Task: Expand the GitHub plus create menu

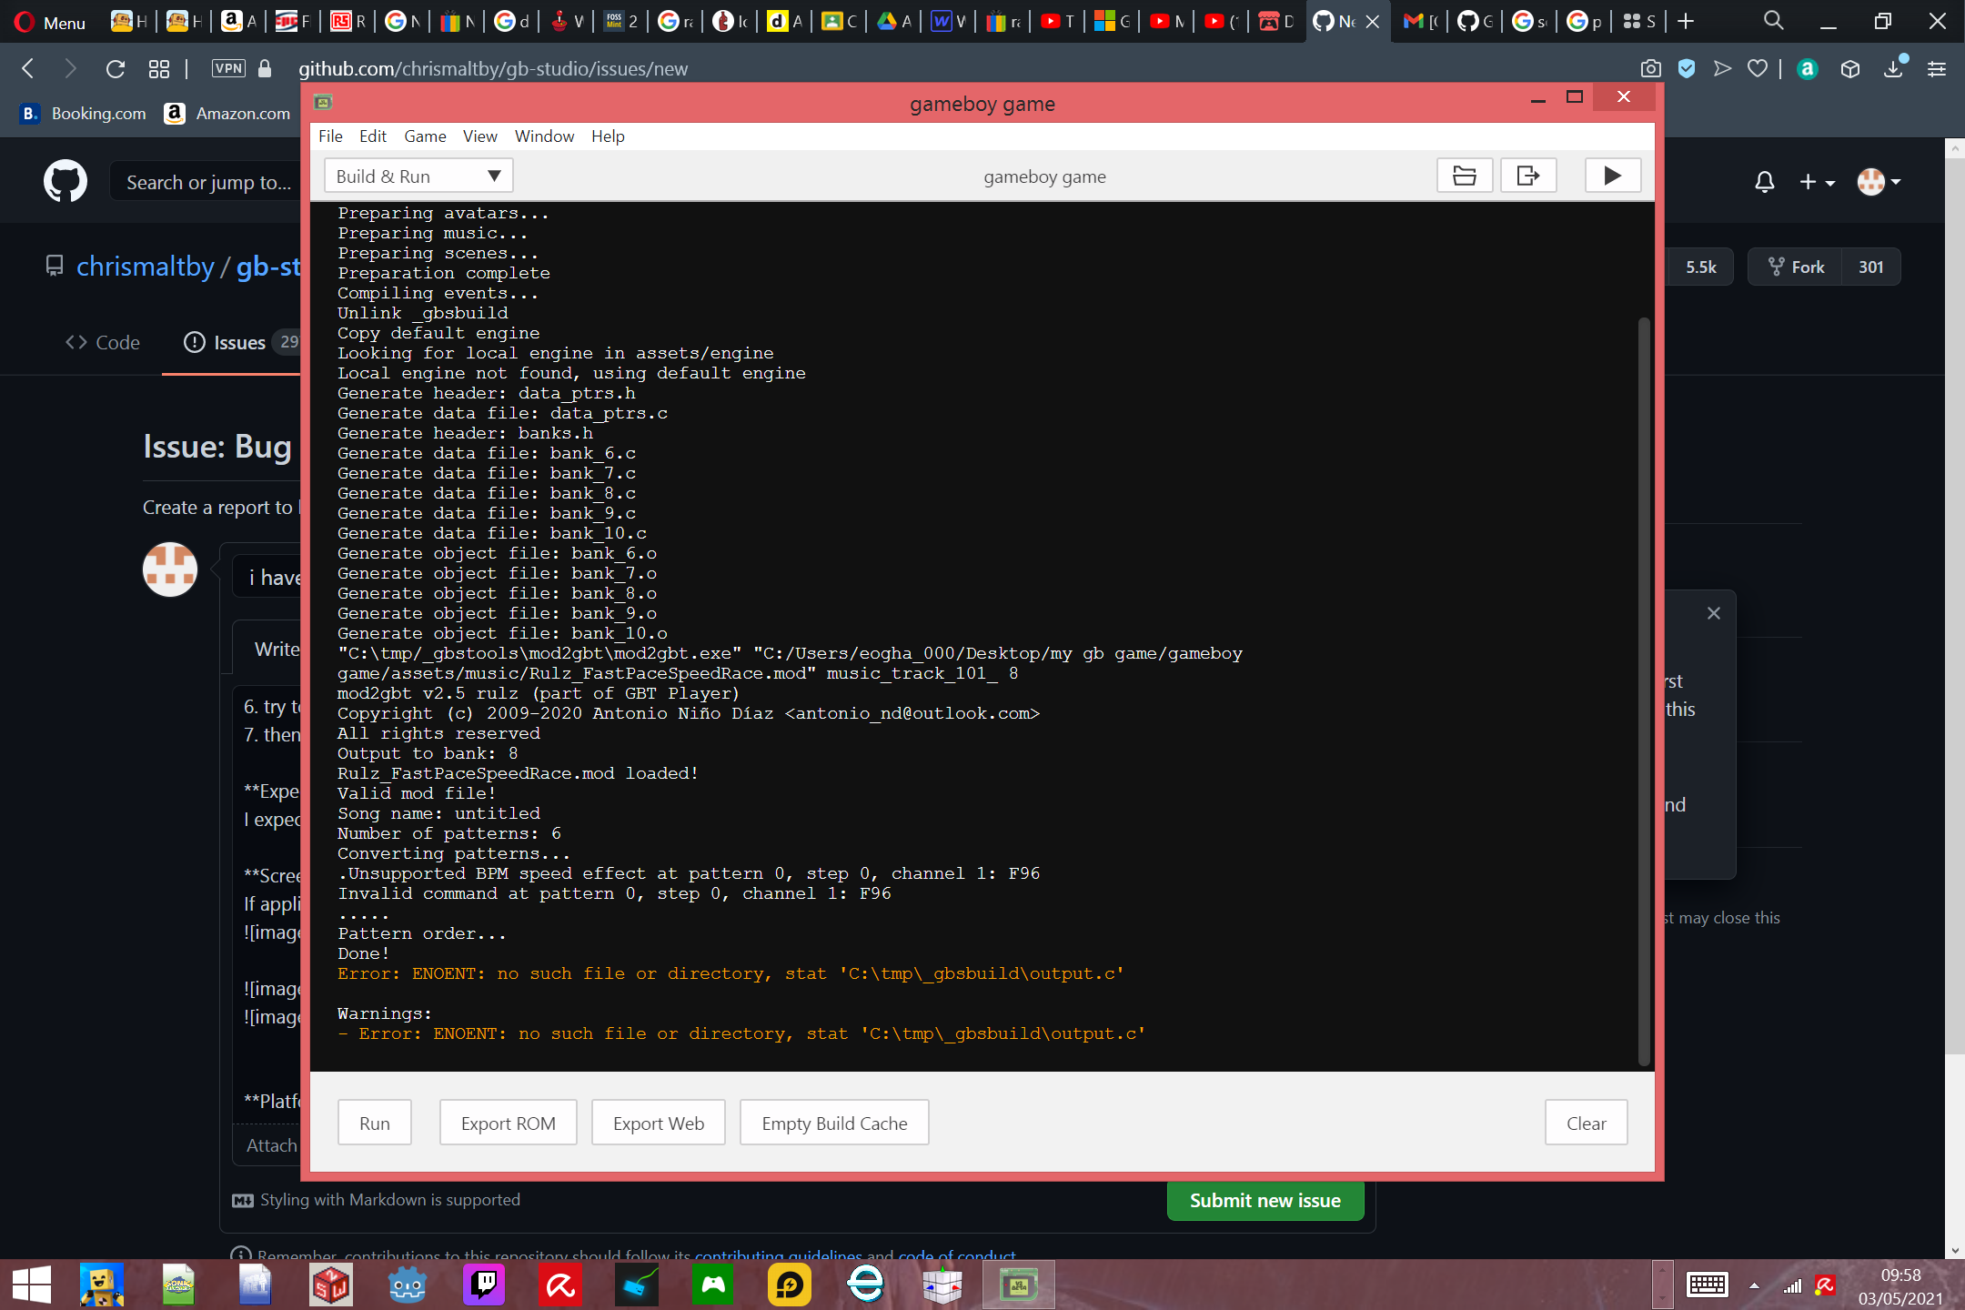Action: pos(1817,182)
